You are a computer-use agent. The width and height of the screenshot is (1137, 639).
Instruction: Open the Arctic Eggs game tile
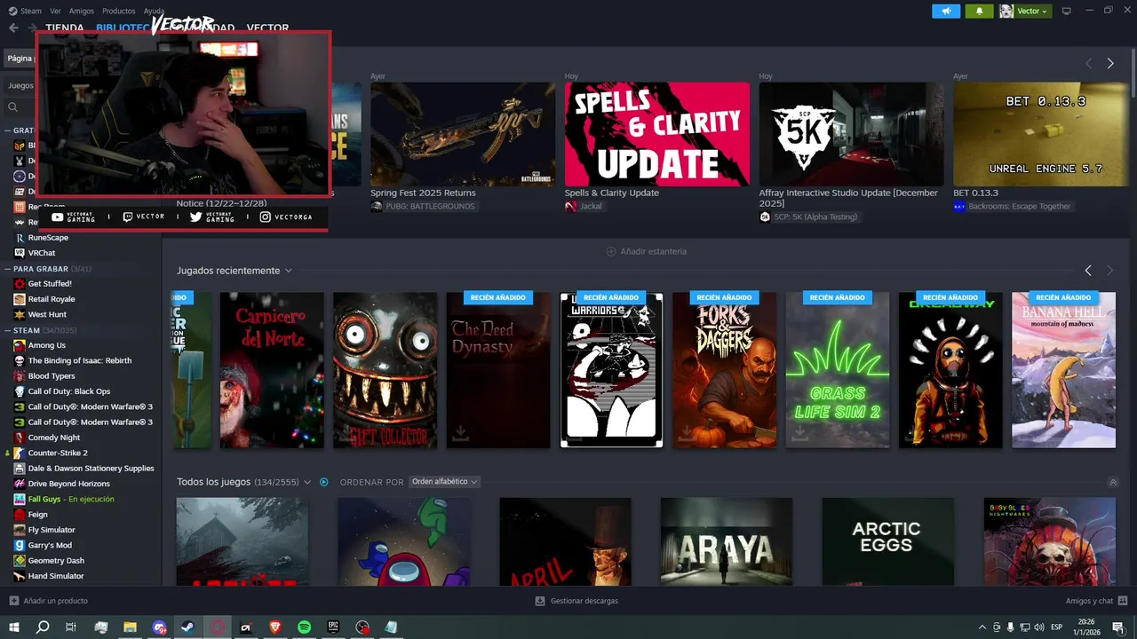point(888,541)
